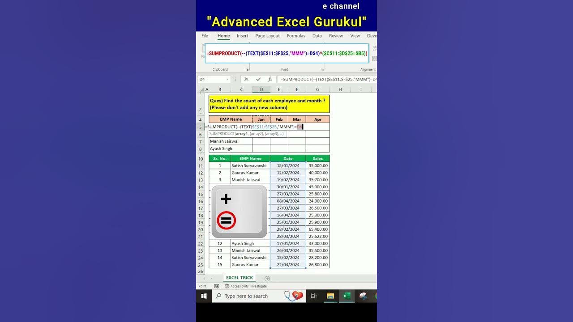
Task: Select column E header
Action: (279, 89)
